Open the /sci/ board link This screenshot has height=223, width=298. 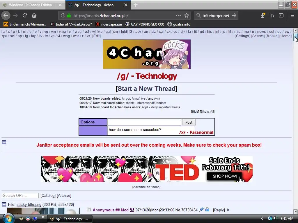tap(12, 36)
